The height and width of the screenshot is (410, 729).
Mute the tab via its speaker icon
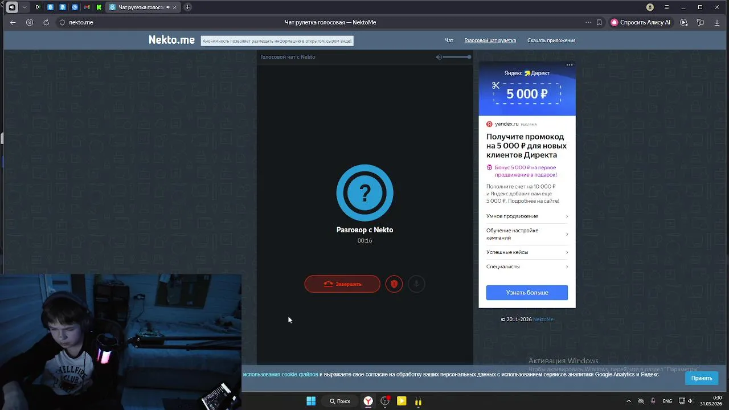(x=168, y=7)
